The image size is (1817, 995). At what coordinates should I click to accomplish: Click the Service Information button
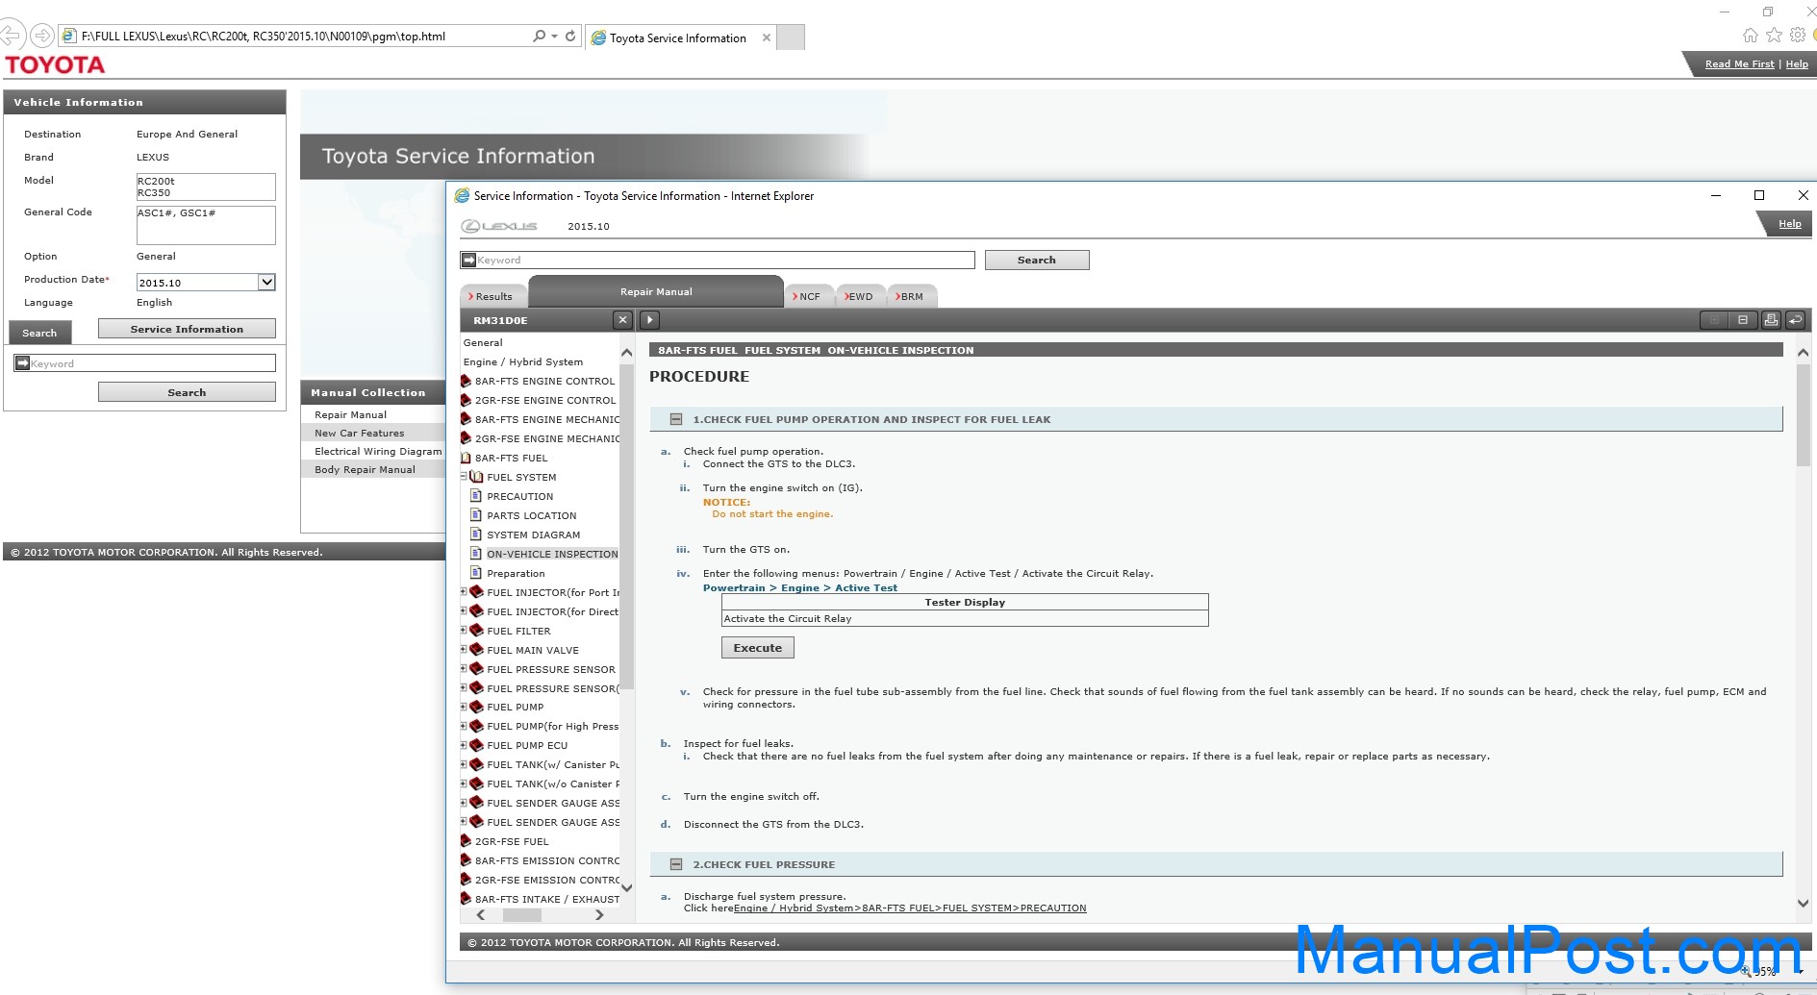point(187,329)
